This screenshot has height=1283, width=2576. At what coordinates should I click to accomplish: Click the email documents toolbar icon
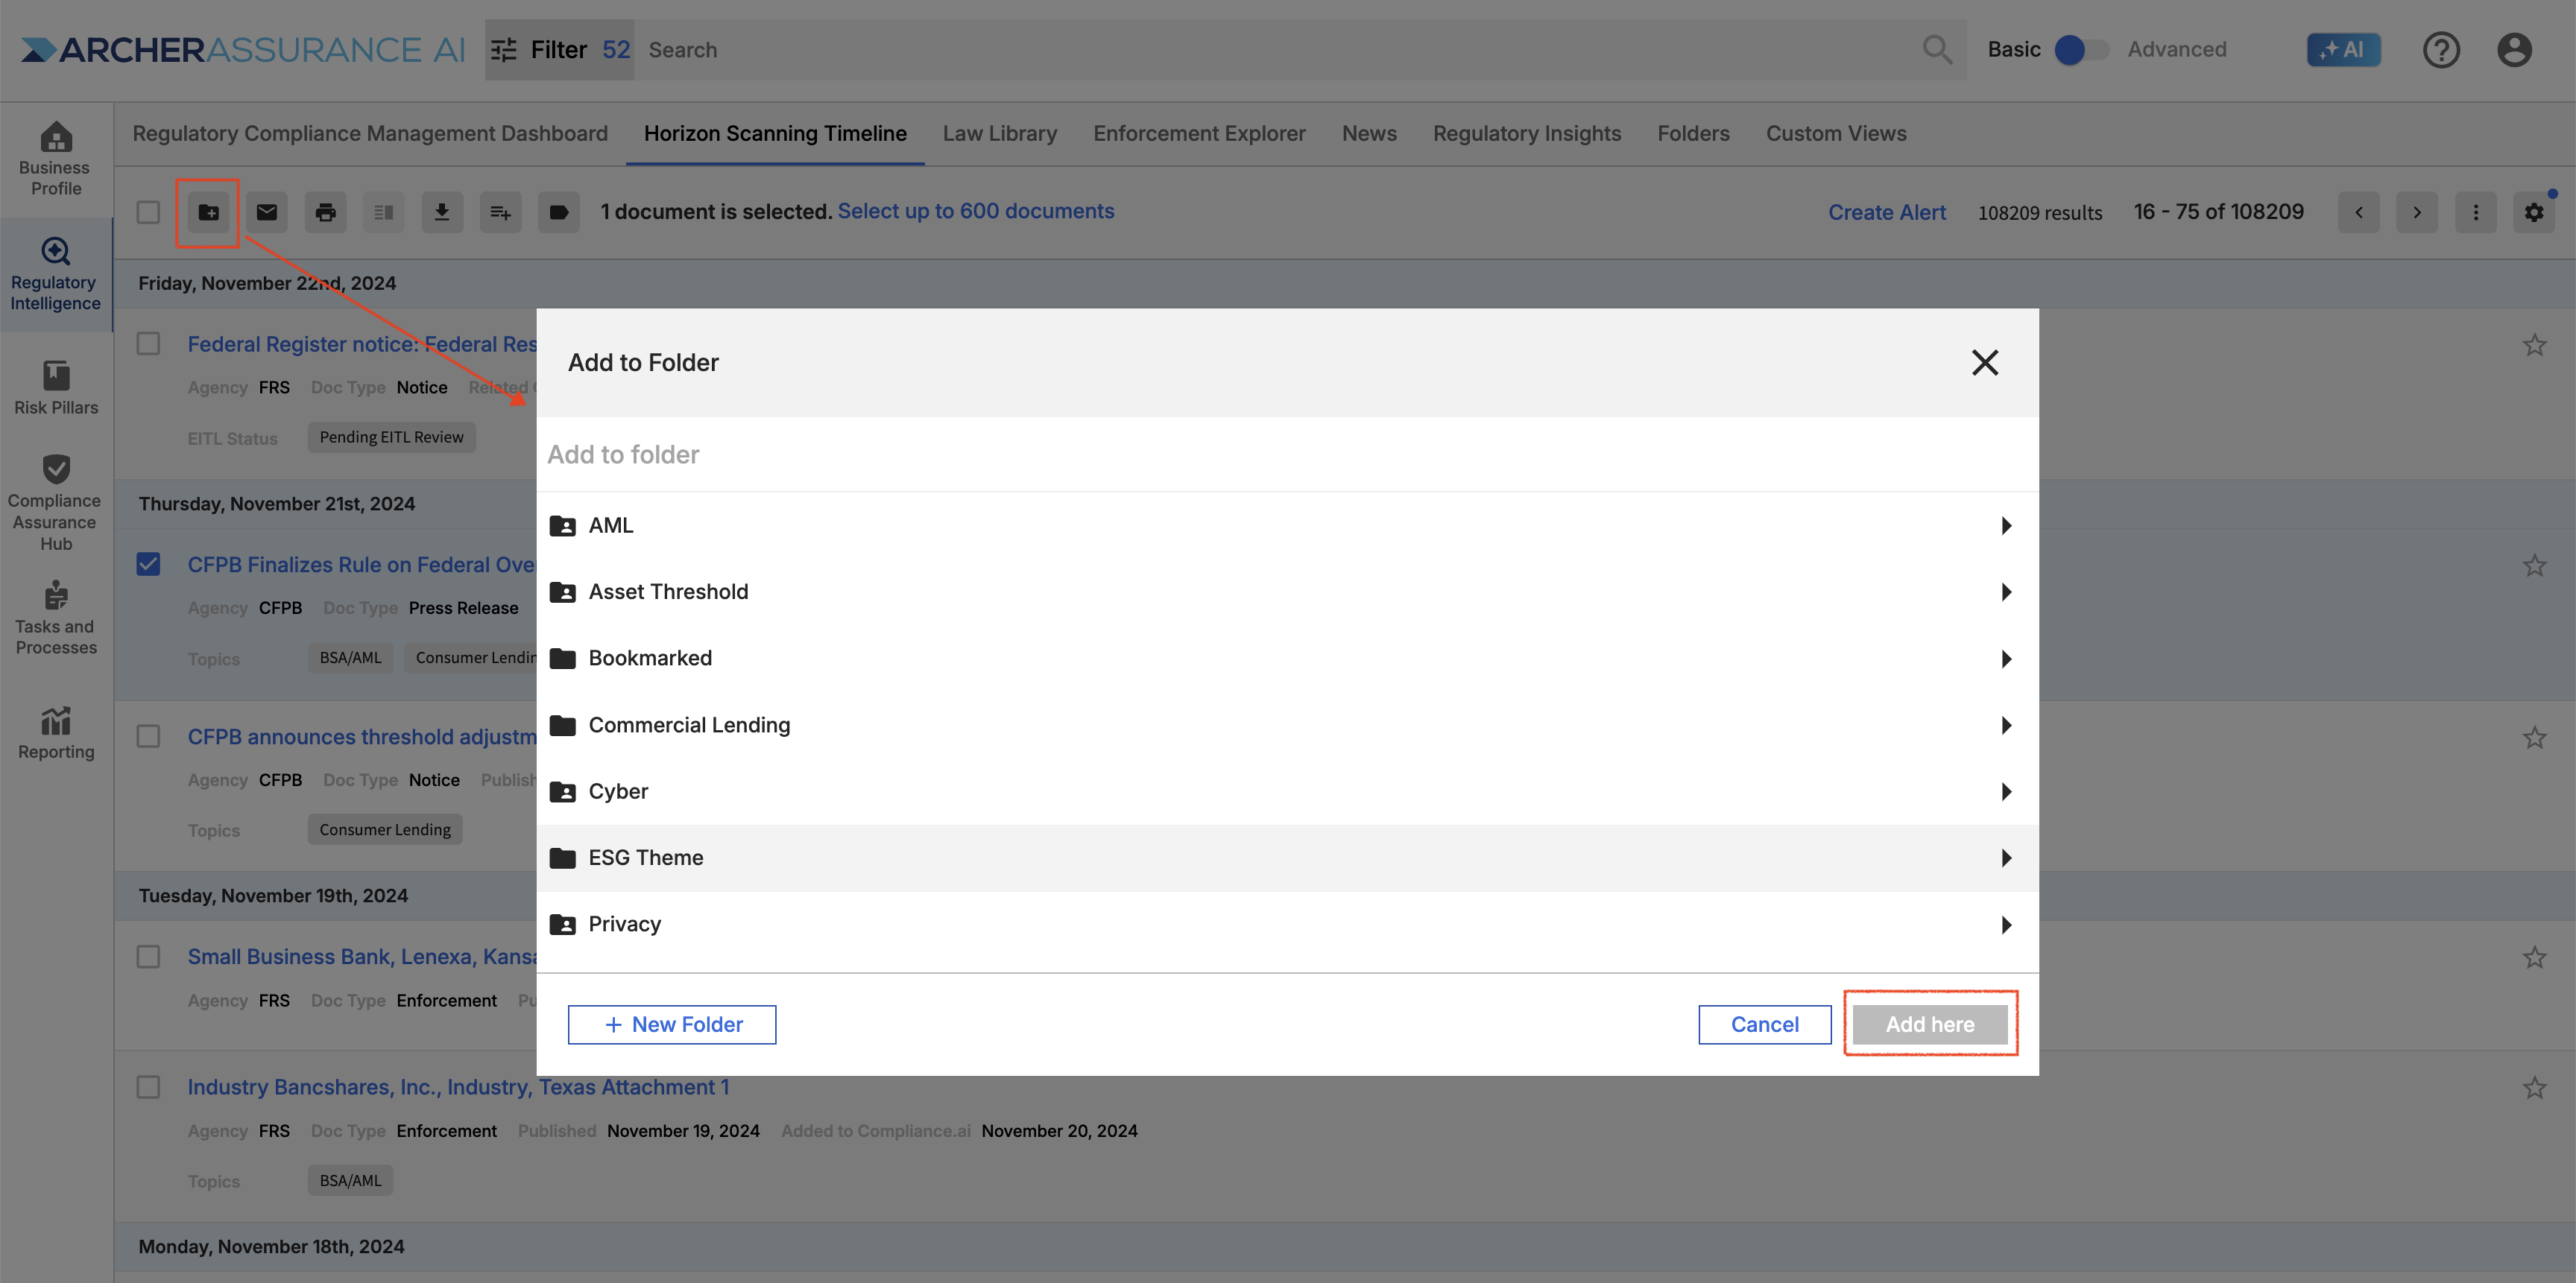click(x=267, y=212)
